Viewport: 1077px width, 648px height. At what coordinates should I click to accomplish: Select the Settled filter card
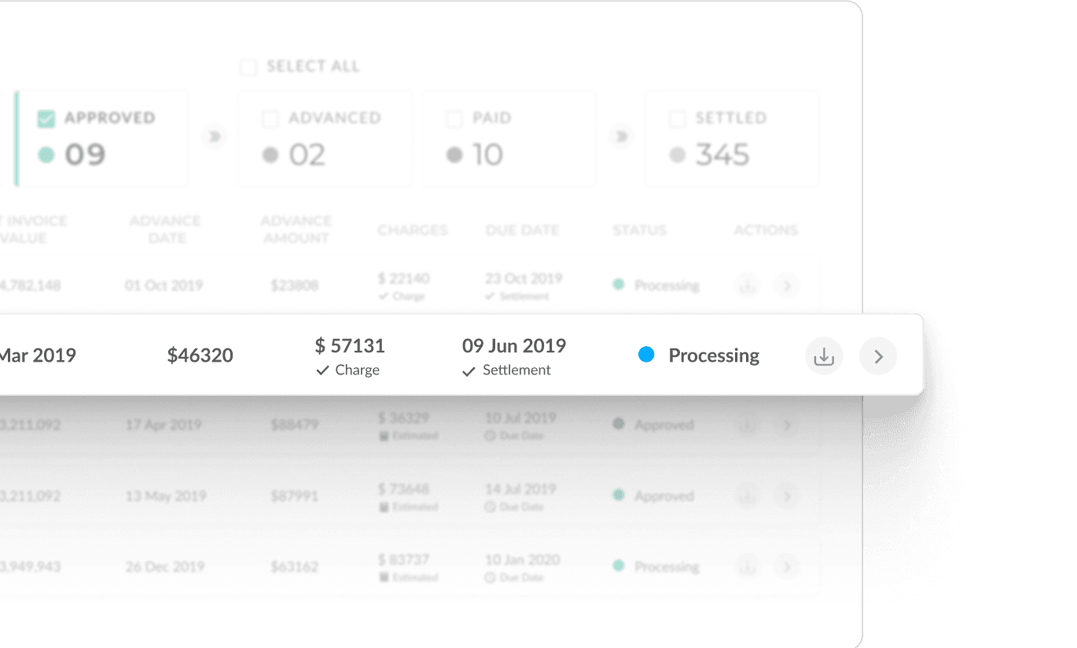pos(731,138)
